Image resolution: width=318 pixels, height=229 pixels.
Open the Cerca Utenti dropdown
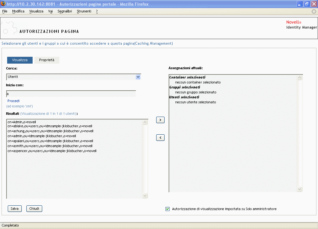138,77
